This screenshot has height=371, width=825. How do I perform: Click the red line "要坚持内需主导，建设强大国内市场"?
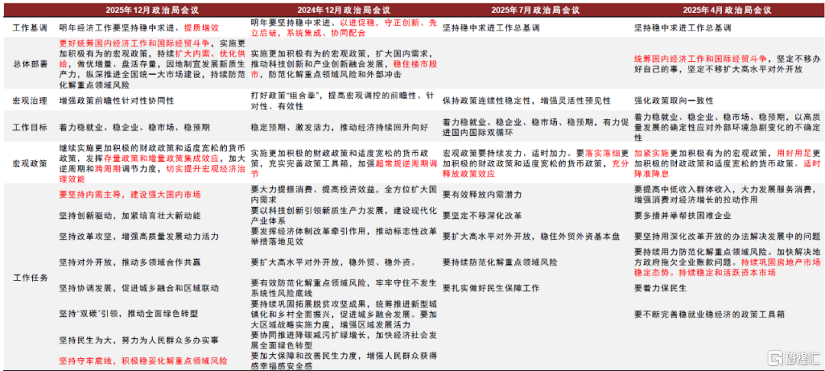point(129,195)
